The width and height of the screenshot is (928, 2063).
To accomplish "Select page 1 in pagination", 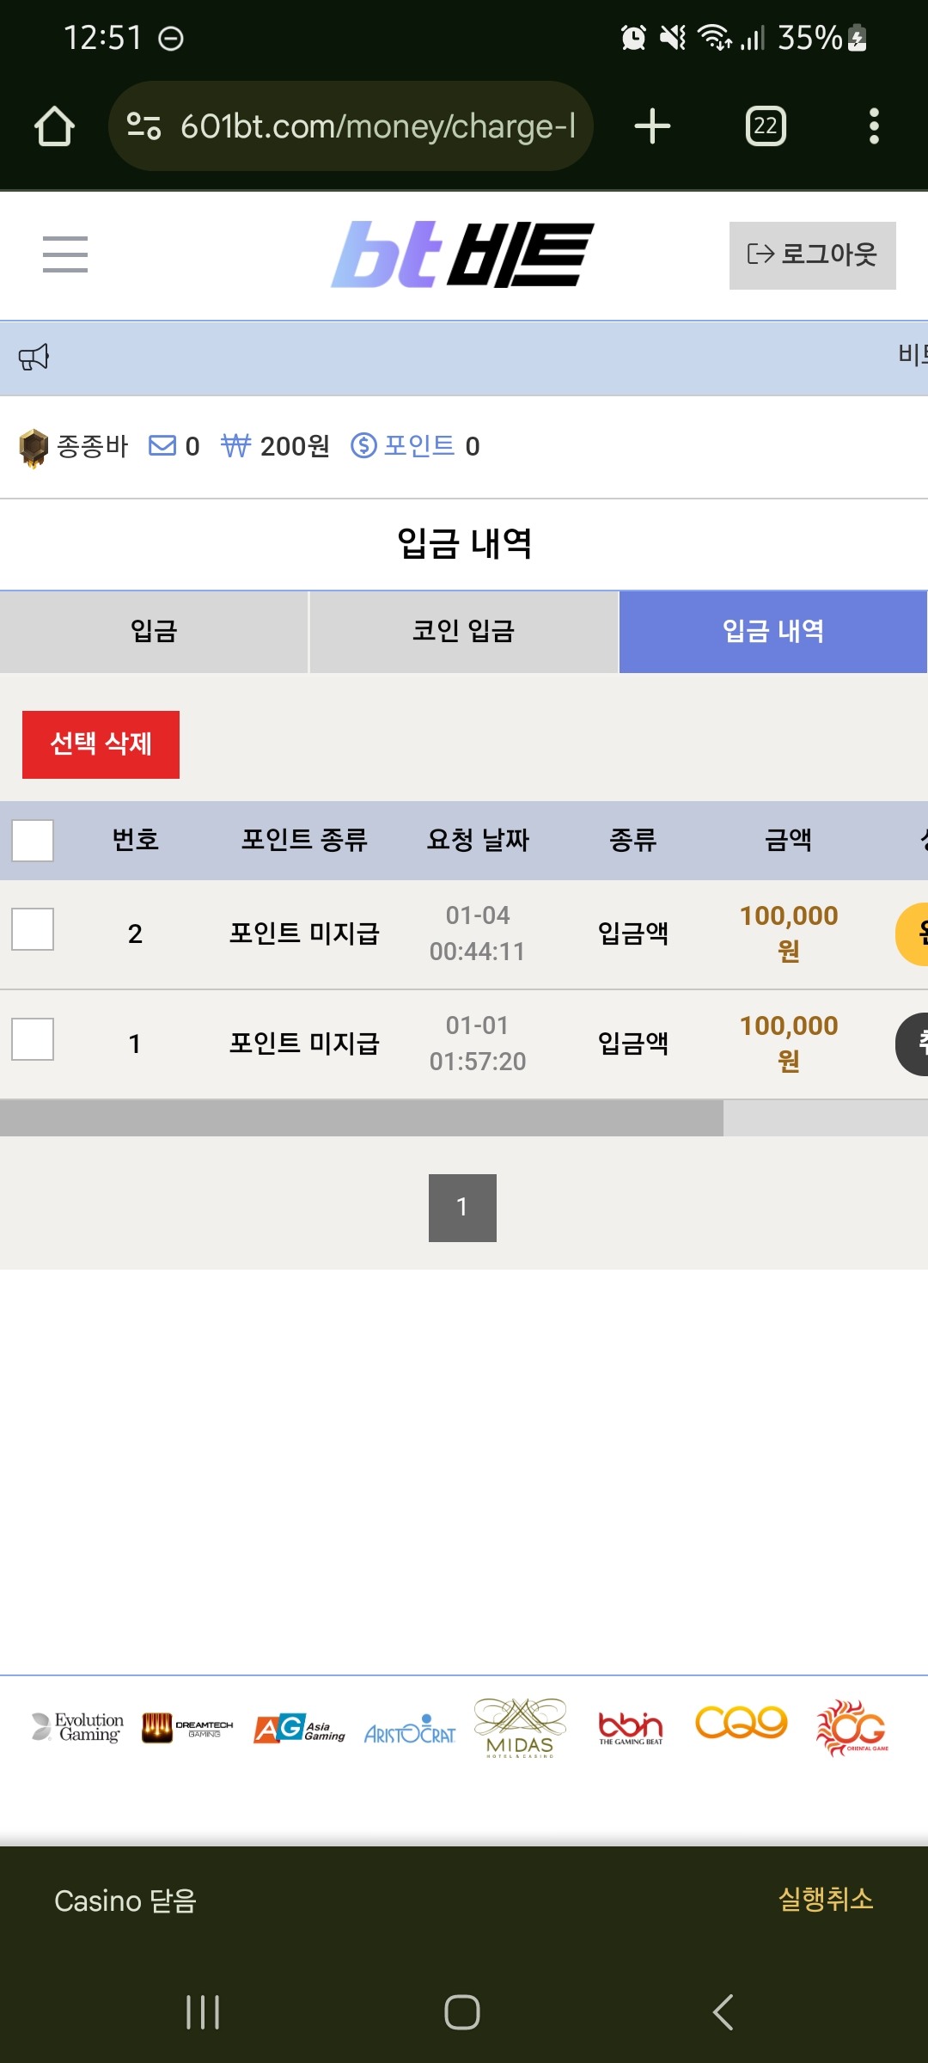I will (462, 1208).
